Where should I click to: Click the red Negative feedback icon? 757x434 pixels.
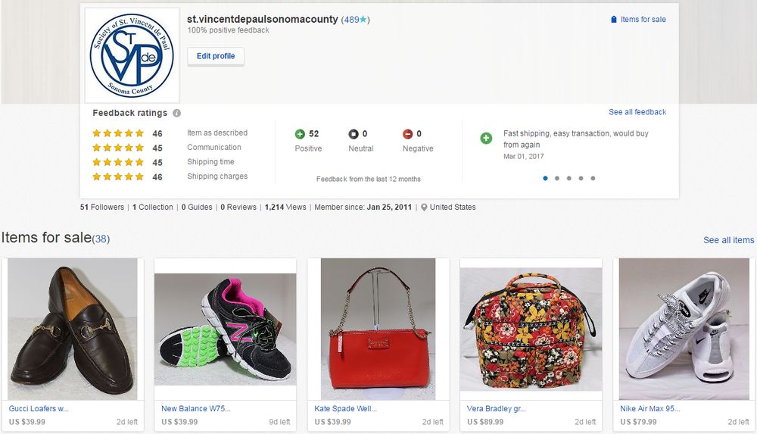tap(407, 134)
